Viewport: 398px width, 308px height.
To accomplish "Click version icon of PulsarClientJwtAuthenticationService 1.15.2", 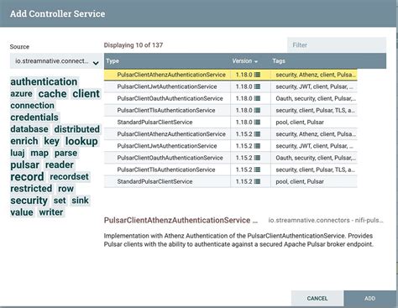I will pyautogui.click(x=257, y=146).
